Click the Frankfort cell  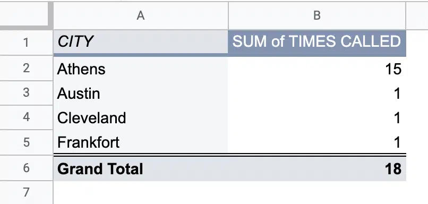click(x=141, y=142)
